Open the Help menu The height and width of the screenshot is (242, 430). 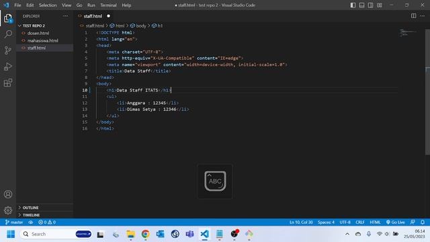point(126,5)
